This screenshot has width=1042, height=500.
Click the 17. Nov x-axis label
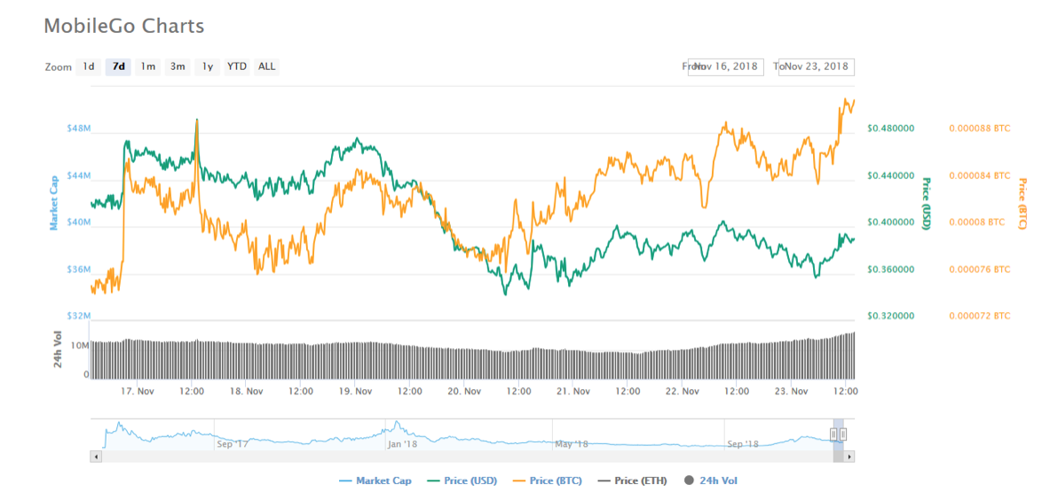tap(136, 392)
